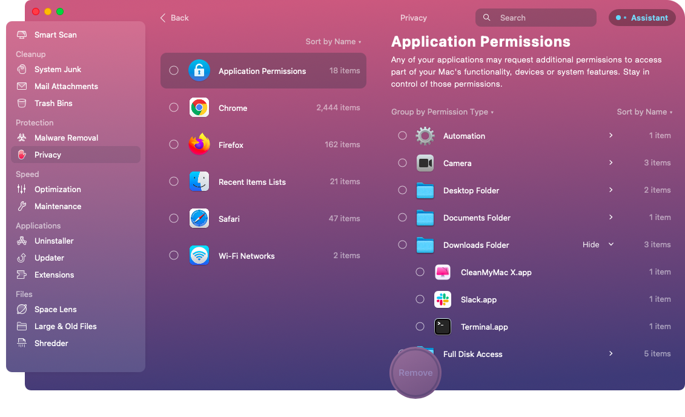
Task: Go to the Malware Removal section
Action: pos(75,138)
